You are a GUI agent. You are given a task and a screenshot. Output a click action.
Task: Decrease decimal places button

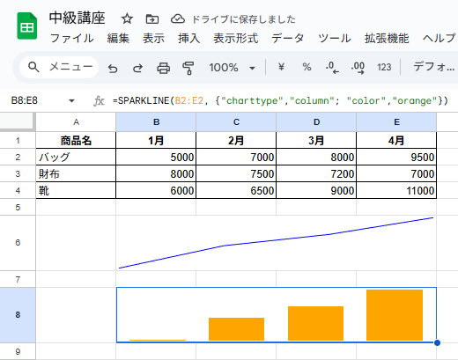(x=332, y=68)
